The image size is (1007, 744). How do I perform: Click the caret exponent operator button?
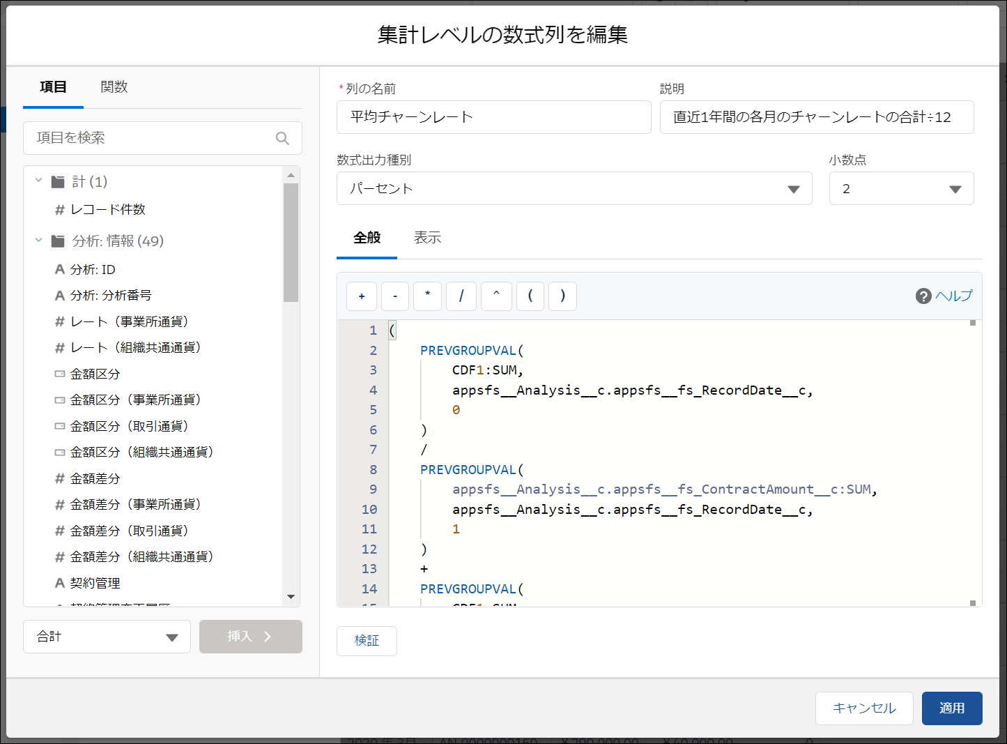coord(496,296)
